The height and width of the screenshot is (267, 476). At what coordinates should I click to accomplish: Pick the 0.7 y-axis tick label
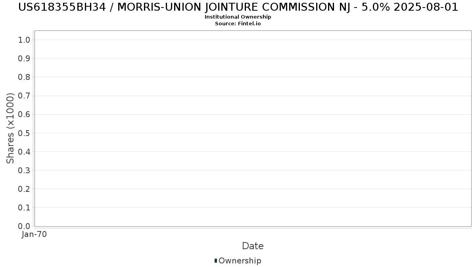24,96
